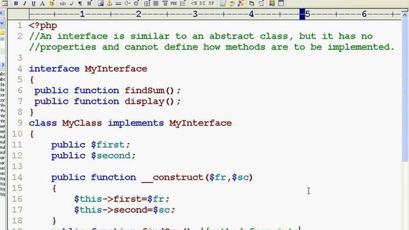Viewport: 409px width, 230px height.
Task: Click line number 9 in gutter
Action: (x=20, y=123)
